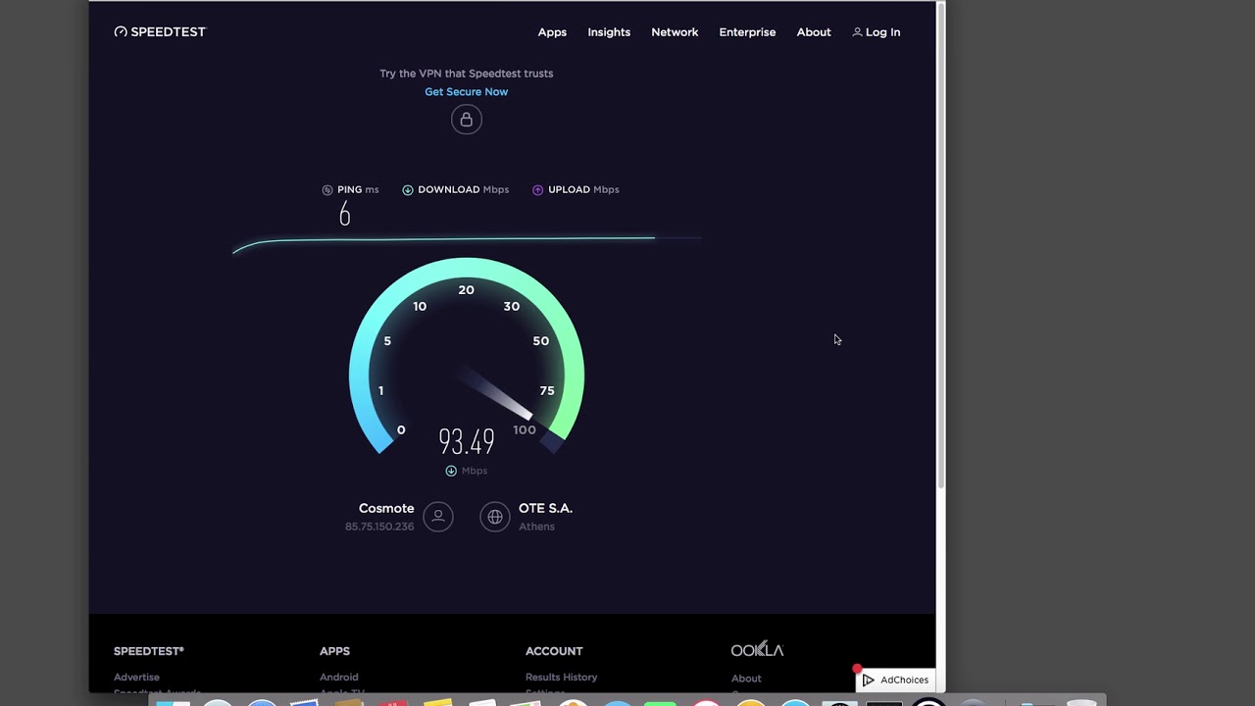Click the SPEEDTEST® footer heading
The image size is (1255, 706).
(x=149, y=651)
